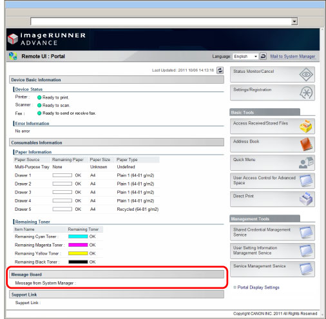This screenshot has width=326, height=319.
Task: Open Access Received/Stored Files icon
Action: 306,126
